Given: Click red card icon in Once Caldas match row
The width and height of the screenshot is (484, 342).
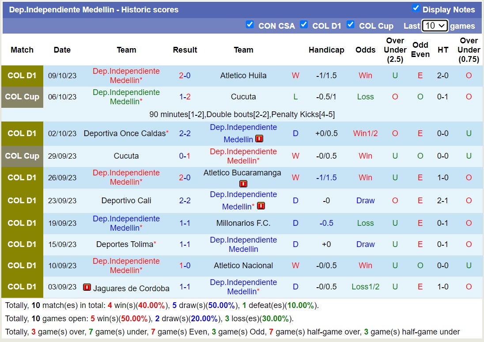Looking at the screenshot, I should [259, 139].
